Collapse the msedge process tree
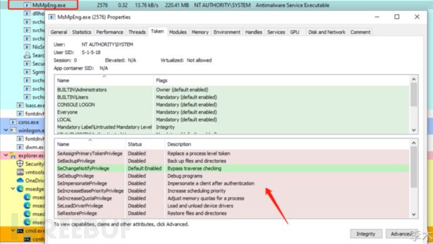The height and width of the screenshot is (244, 433). click(x=13, y=189)
